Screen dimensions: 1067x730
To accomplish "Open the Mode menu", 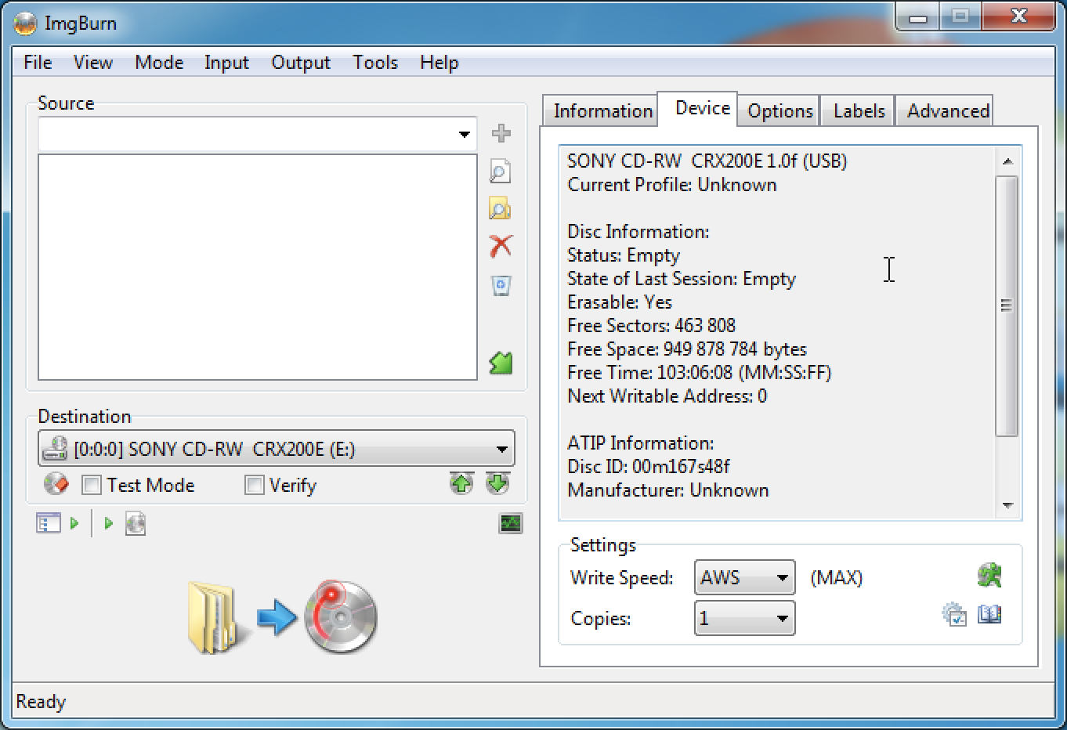I will (x=159, y=63).
